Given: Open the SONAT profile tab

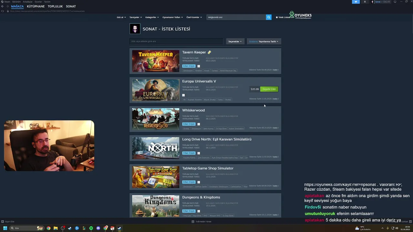Looking at the screenshot, I should tap(71, 6).
